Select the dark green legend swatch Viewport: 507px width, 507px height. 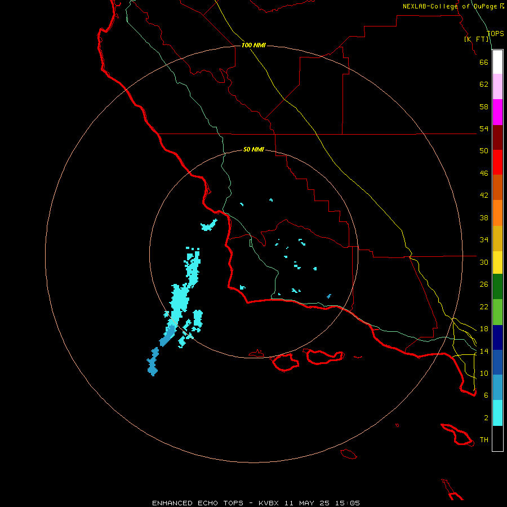pyautogui.click(x=497, y=287)
